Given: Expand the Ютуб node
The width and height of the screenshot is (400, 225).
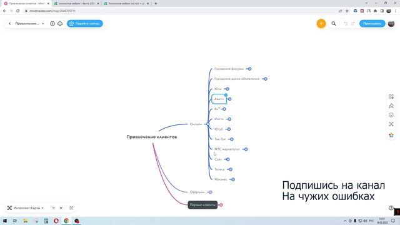Looking at the screenshot, I should (229, 129).
